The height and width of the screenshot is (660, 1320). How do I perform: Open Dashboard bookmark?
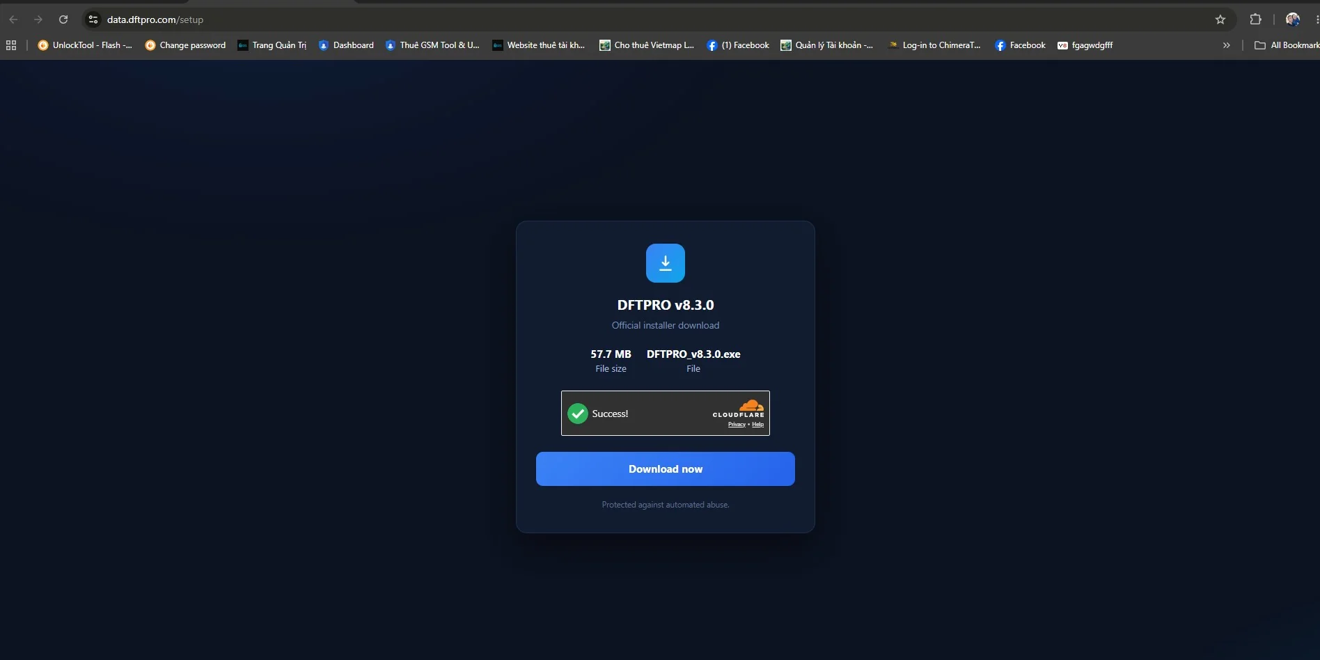(x=346, y=45)
